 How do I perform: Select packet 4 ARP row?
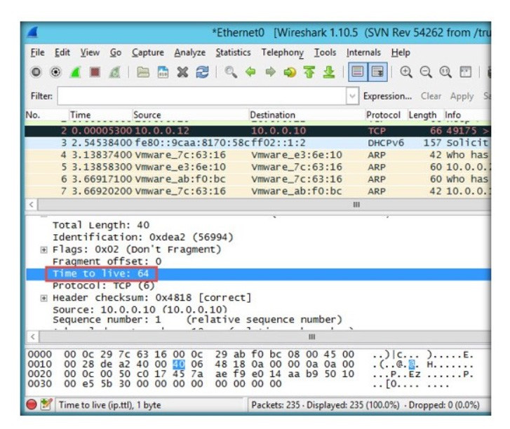(257, 155)
